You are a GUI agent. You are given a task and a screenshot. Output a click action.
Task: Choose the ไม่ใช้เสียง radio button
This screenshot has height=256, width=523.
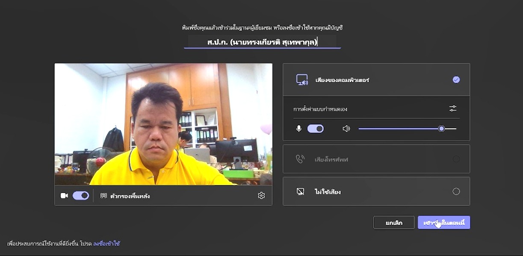coord(456,191)
